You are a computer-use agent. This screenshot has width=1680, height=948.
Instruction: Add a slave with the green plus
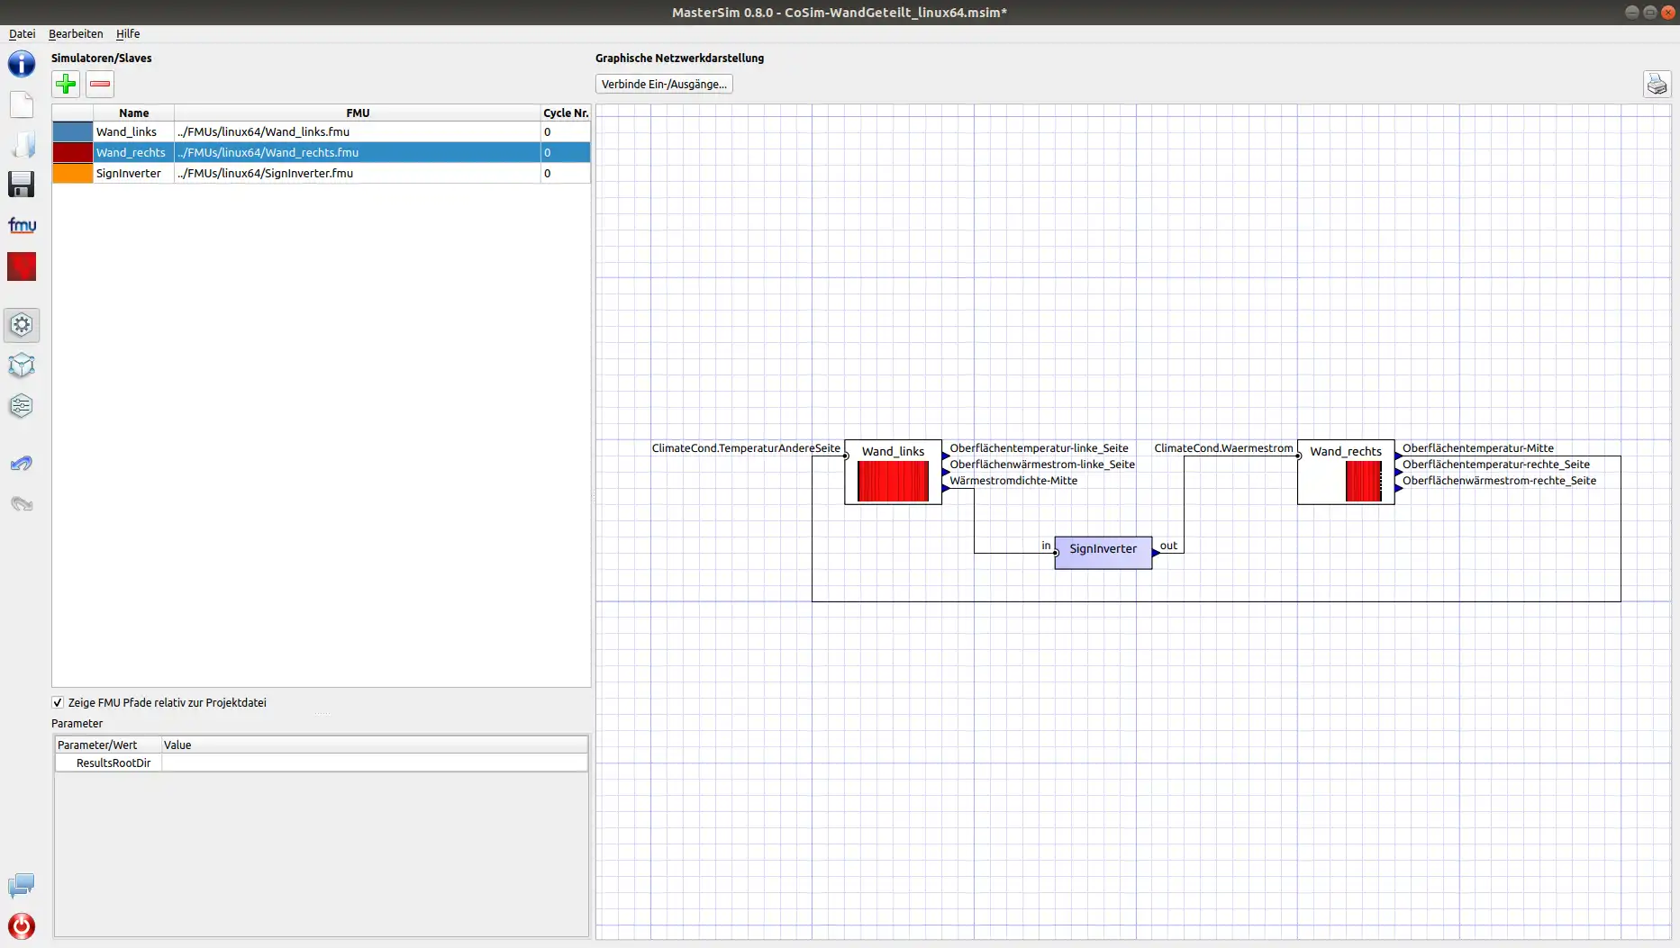[x=66, y=85]
